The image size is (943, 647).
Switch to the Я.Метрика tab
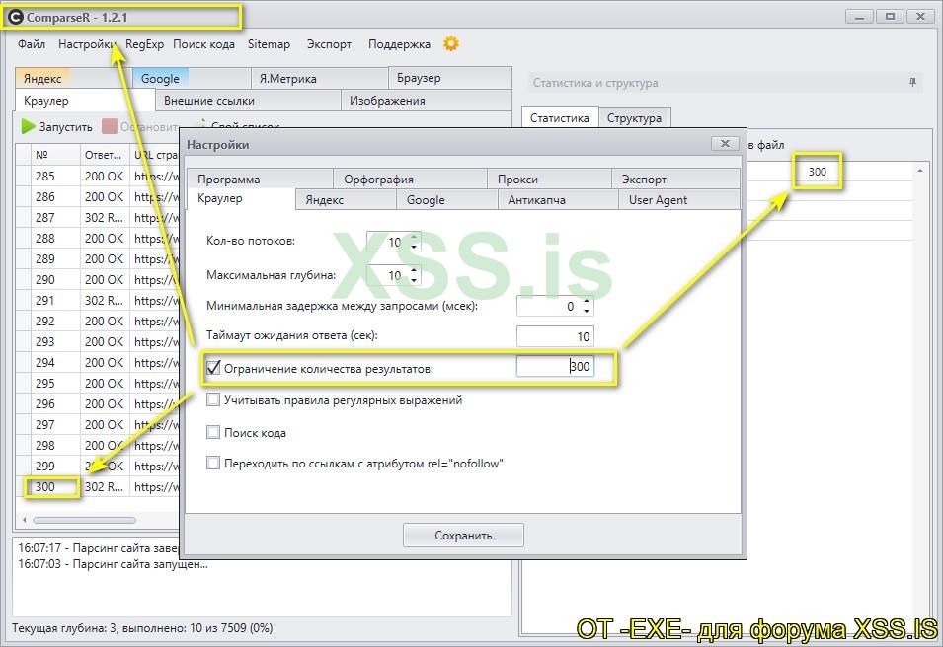319,78
